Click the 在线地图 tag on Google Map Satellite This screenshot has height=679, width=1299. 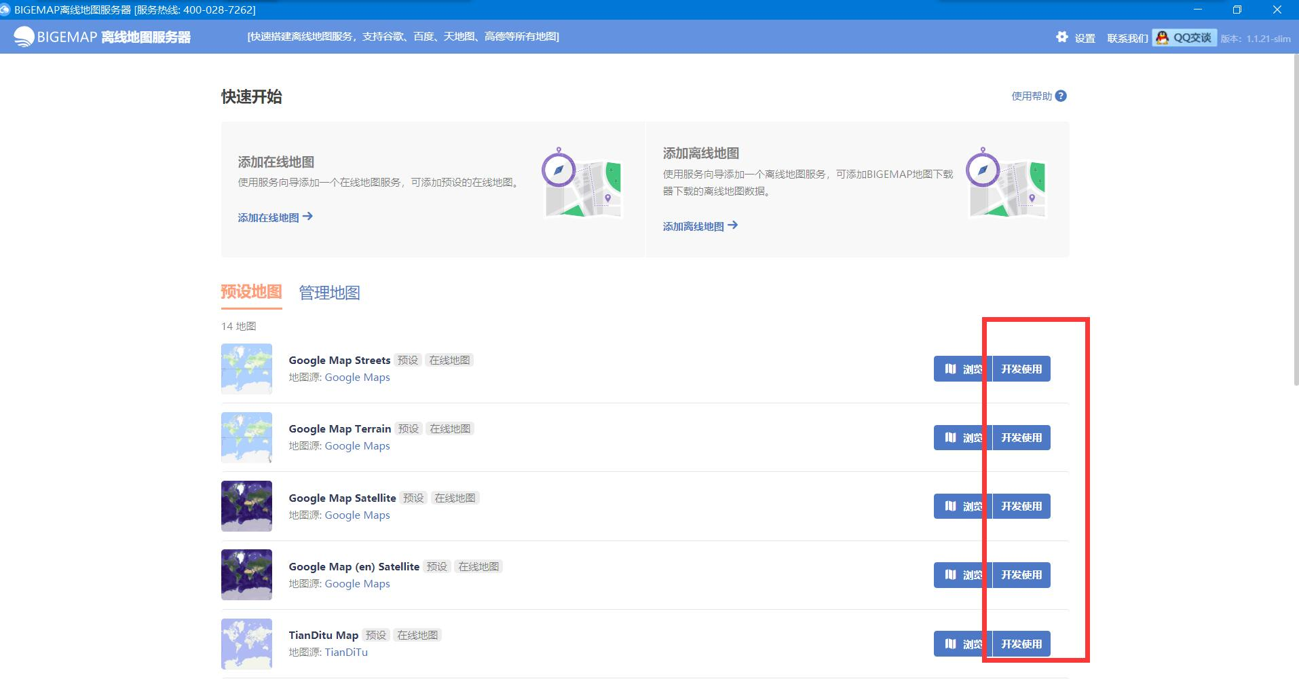click(455, 497)
